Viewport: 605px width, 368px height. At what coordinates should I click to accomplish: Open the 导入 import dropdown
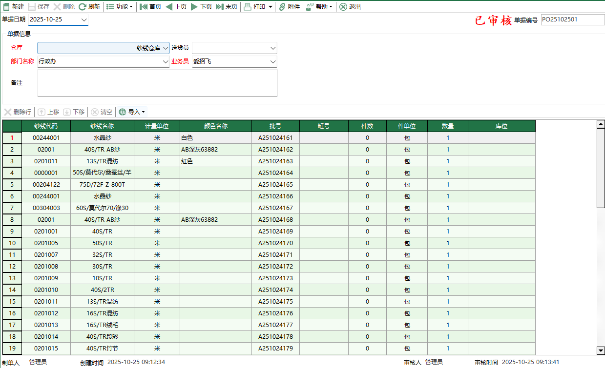click(x=132, y=112)
